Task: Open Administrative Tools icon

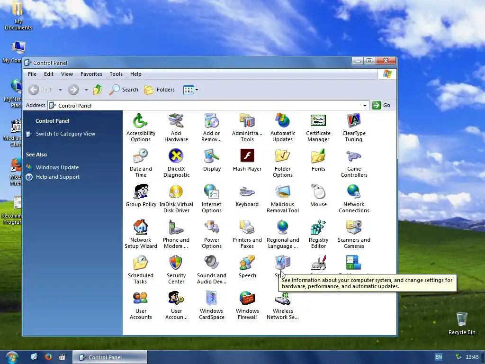Action: click(247, 127)
